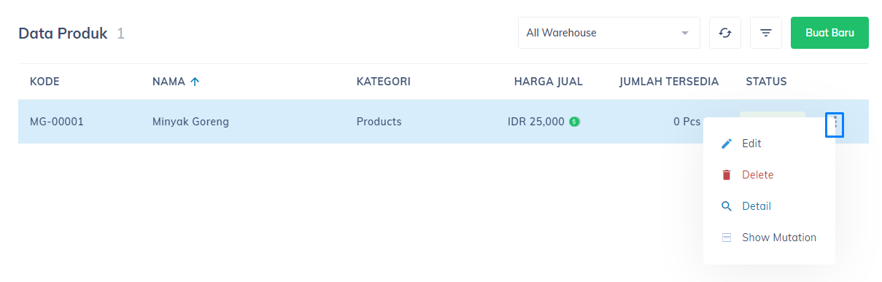
Task: Click the green price badge icon
Action: [574, 122]
